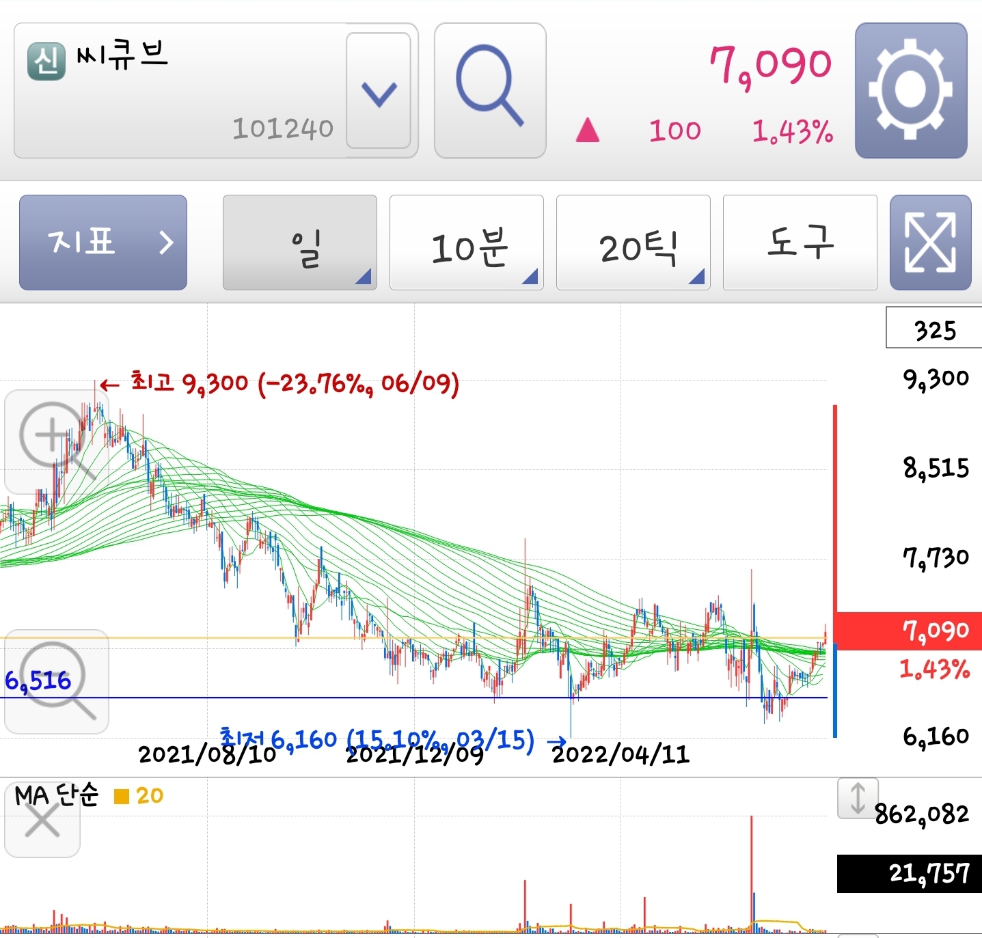Click the vertical resize arrow icon
Viewport: 982px width, 938px height.
(x=858, y=798)
